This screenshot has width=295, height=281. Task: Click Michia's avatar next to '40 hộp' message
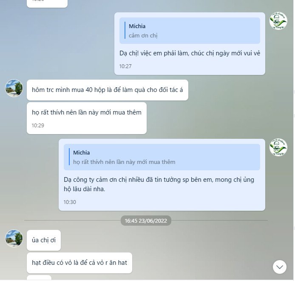tap(14, 88)
